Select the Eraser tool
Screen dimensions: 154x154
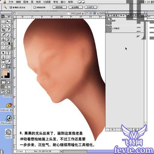coord(3,43)
